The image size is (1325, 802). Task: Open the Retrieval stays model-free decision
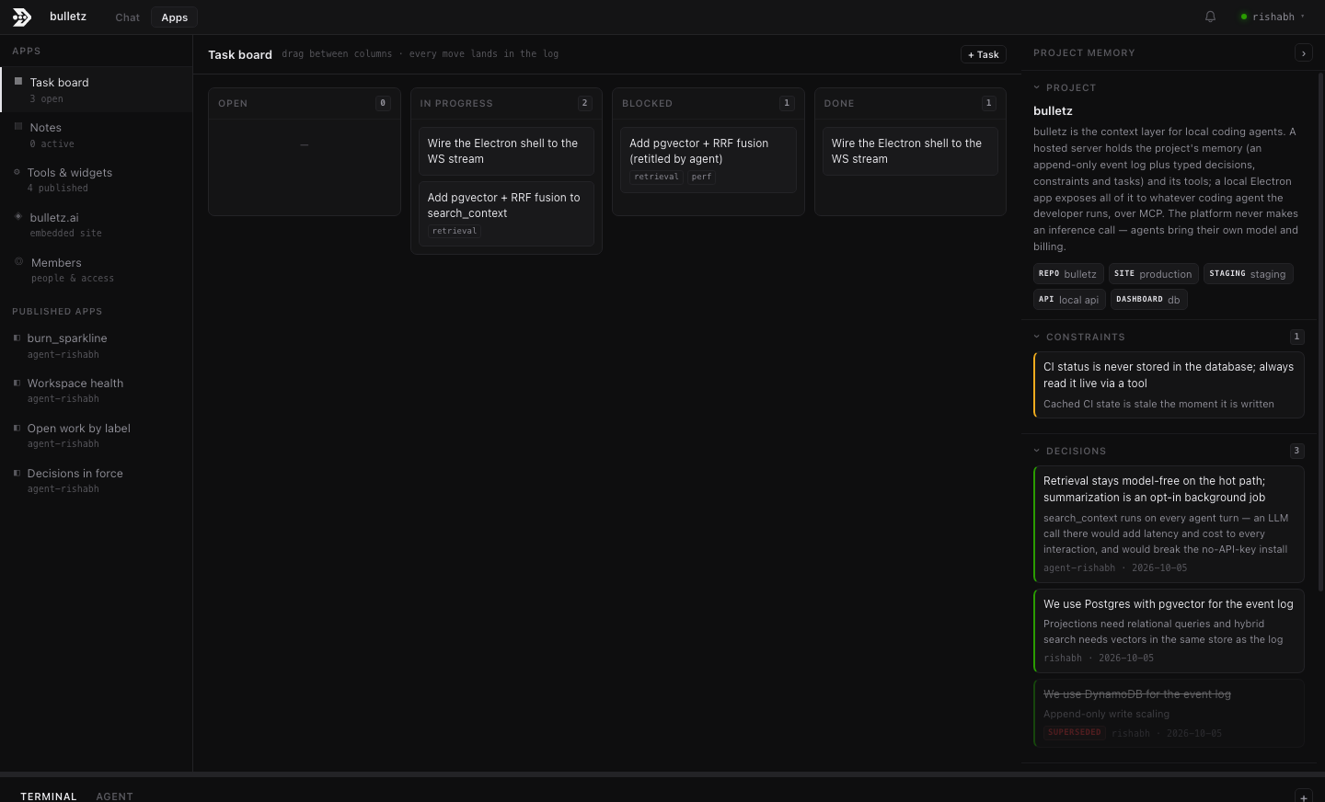point(1169,523)
